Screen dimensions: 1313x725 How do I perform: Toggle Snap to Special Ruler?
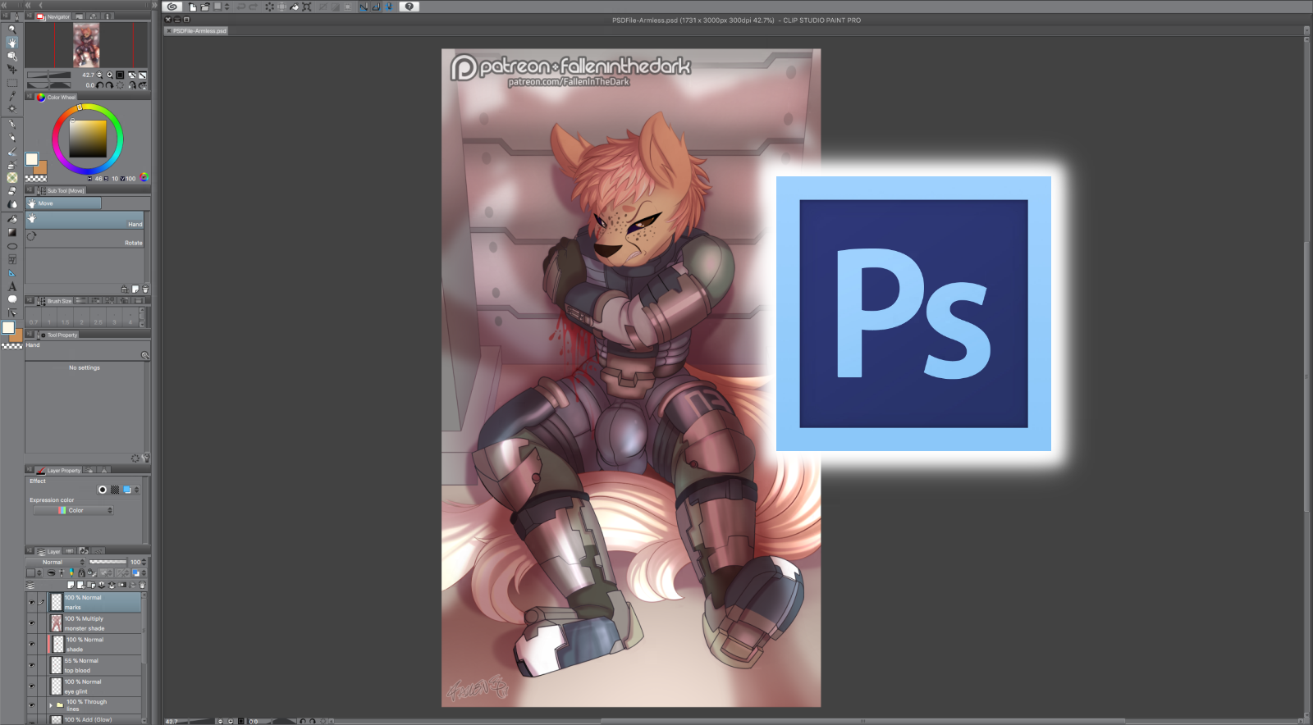point(376,7)
